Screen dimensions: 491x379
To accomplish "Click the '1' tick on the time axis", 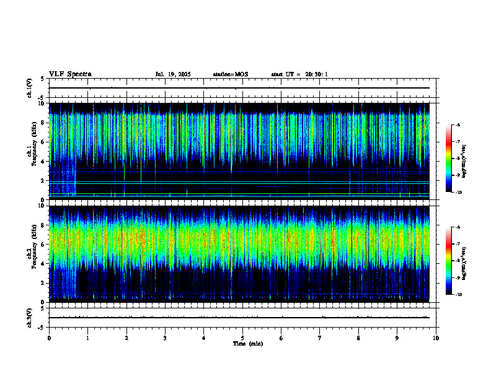I will pos(87,338).
